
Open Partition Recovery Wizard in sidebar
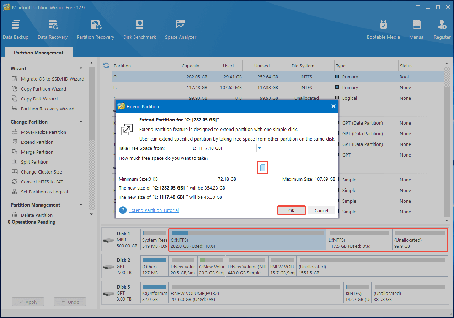point(43,109)
